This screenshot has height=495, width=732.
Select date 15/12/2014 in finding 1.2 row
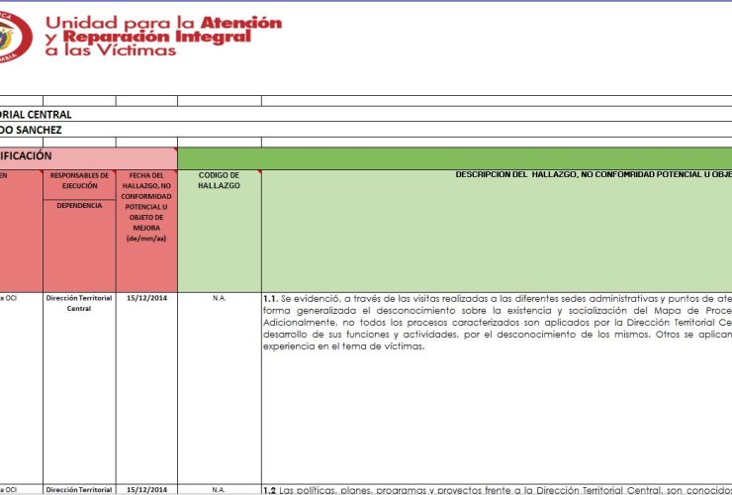click(x=146, y=489)
